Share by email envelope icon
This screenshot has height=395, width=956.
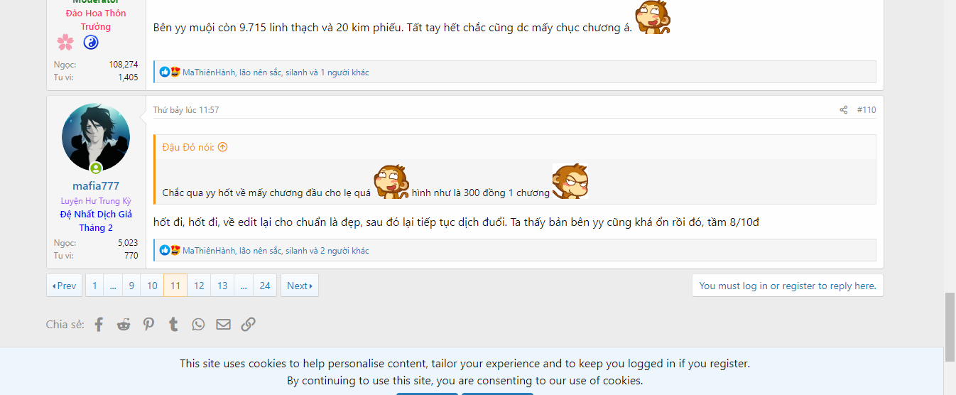pos(223,325)
